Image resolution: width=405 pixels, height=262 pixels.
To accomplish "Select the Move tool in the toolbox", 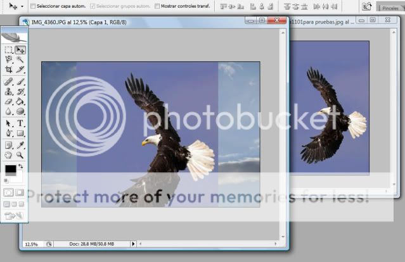I will [20, 50].
